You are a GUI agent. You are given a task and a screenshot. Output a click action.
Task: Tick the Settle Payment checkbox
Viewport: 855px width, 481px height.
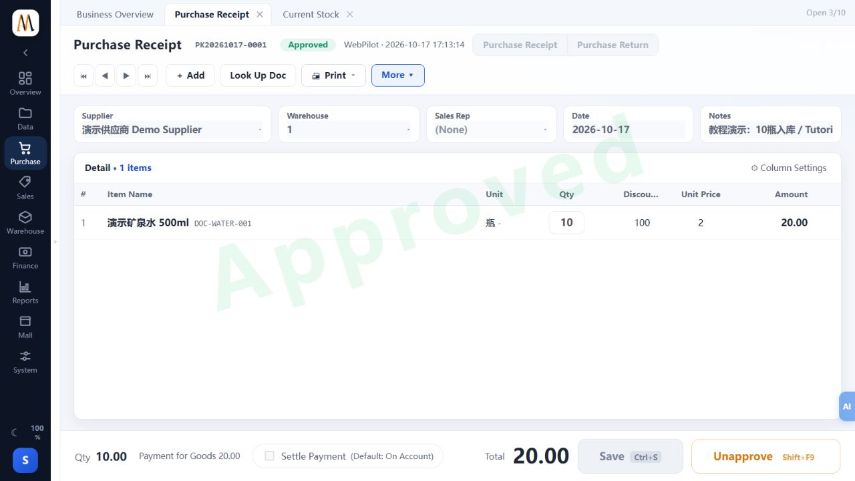[x=270, y=456]
